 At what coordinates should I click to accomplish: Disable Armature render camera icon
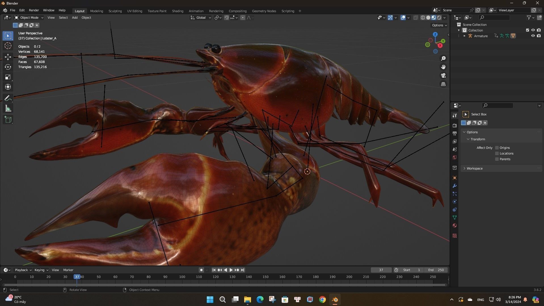point(539,36)
